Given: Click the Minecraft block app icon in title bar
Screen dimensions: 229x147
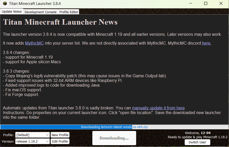Looking at the screenshot, I should tap(5, 3).
